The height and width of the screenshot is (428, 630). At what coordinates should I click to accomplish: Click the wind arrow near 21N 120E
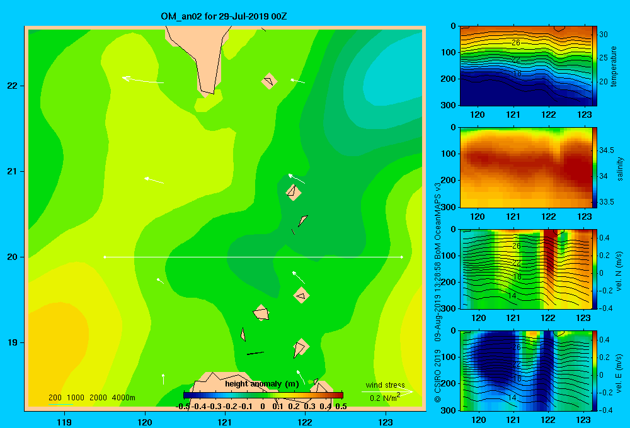(154, 180)
